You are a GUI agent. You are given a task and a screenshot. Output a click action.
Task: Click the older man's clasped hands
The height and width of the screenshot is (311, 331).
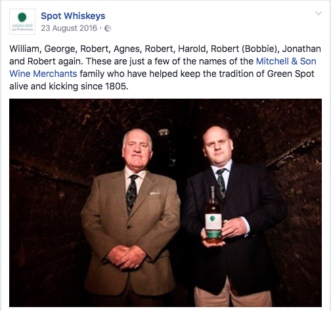tap(127, 257)
